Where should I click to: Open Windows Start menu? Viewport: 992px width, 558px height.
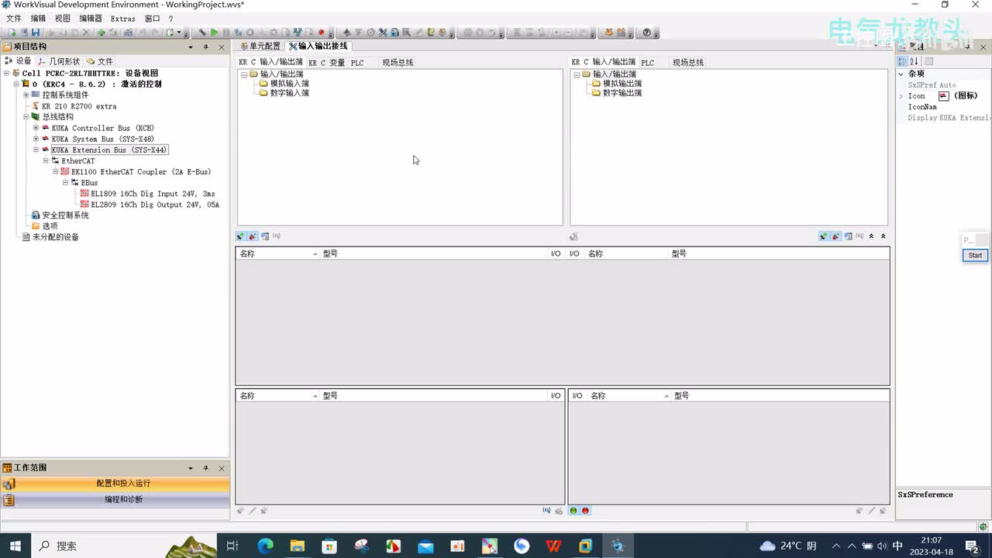[x=15, y=546]
